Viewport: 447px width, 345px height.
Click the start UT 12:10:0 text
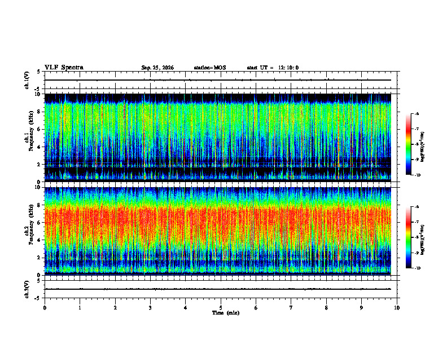[273, 68]
